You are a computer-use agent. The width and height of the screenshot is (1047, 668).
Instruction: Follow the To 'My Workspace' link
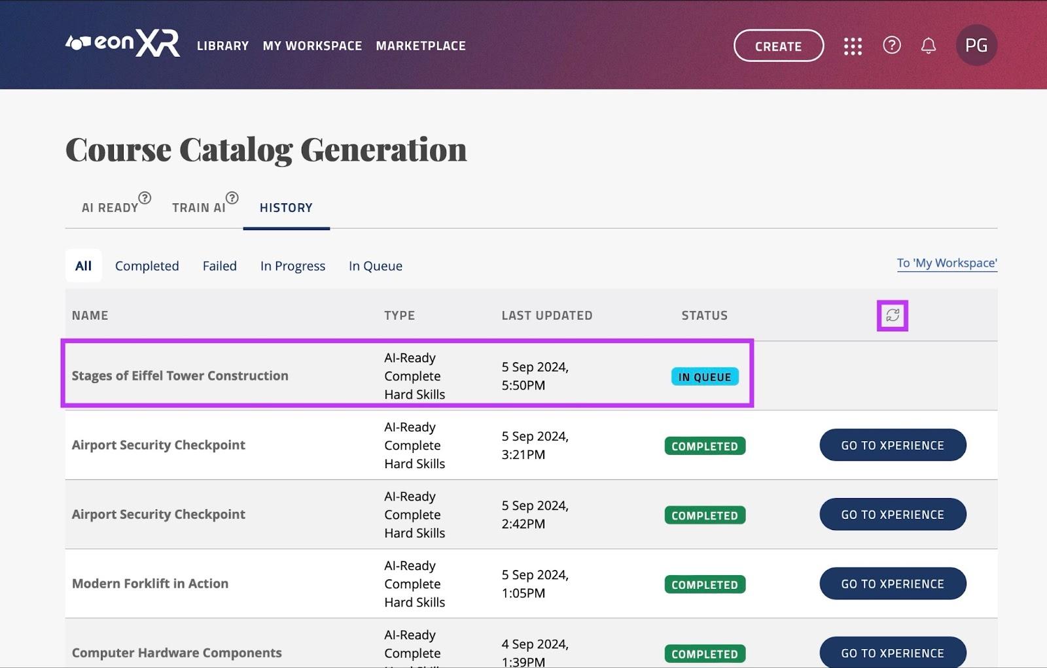pos(947,263)
